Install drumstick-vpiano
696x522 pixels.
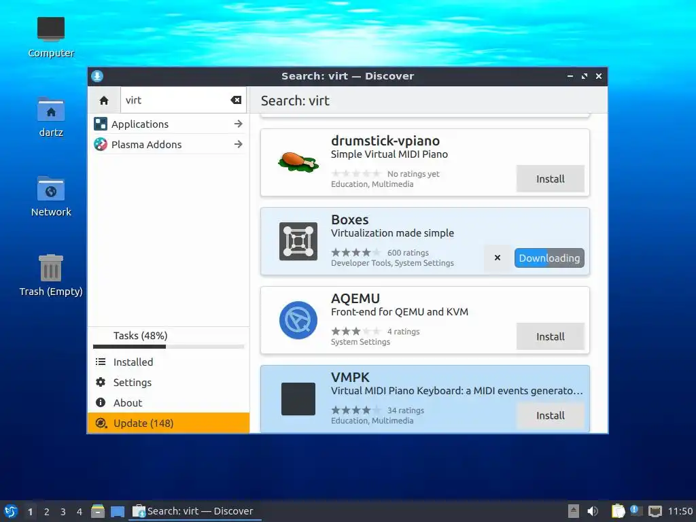(550, 179)
